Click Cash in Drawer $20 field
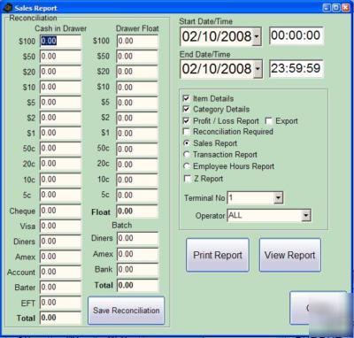The width and height of the screenshot is (354, 338). tap(60, 72)
